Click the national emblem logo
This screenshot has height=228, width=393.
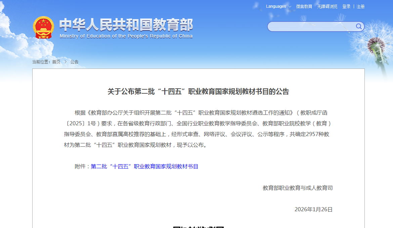(43, 27)
